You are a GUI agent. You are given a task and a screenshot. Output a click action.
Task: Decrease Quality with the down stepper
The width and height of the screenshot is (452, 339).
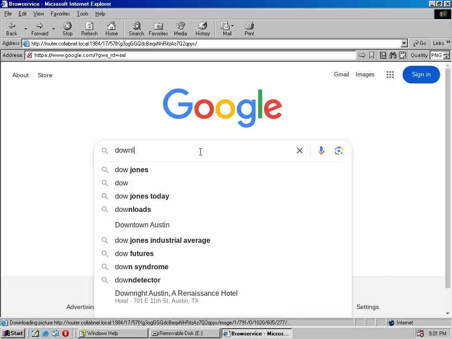click(447, 57)
